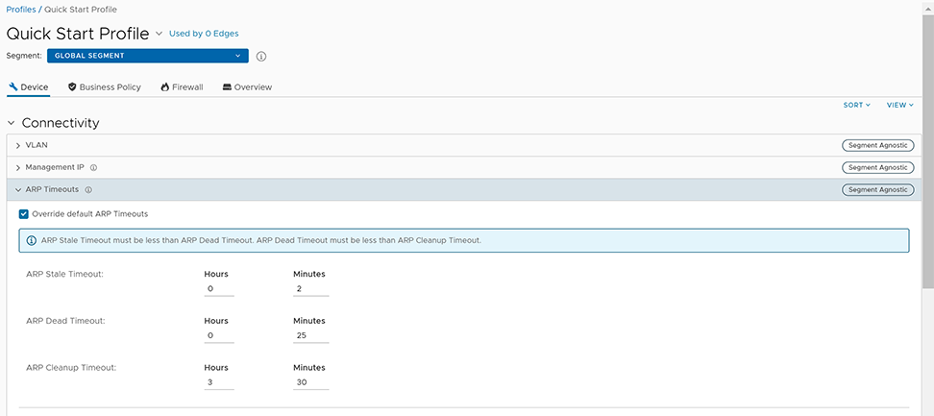
Task: Uncheck Override default ARP Timeouts
Action: tap(24, 213)
